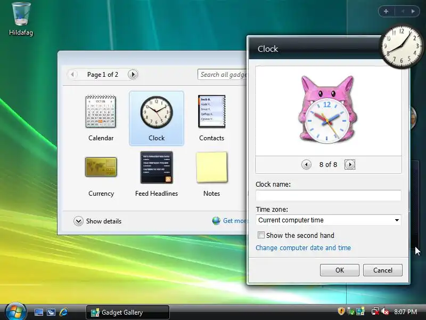Confirm clock settings with OK
426x320 pixels.
340,270
